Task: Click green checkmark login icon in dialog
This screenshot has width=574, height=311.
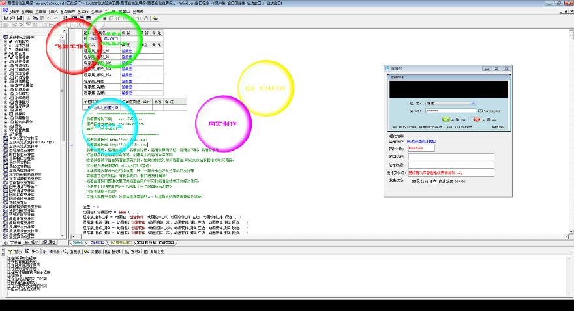Action: click(x=446, y=119)
